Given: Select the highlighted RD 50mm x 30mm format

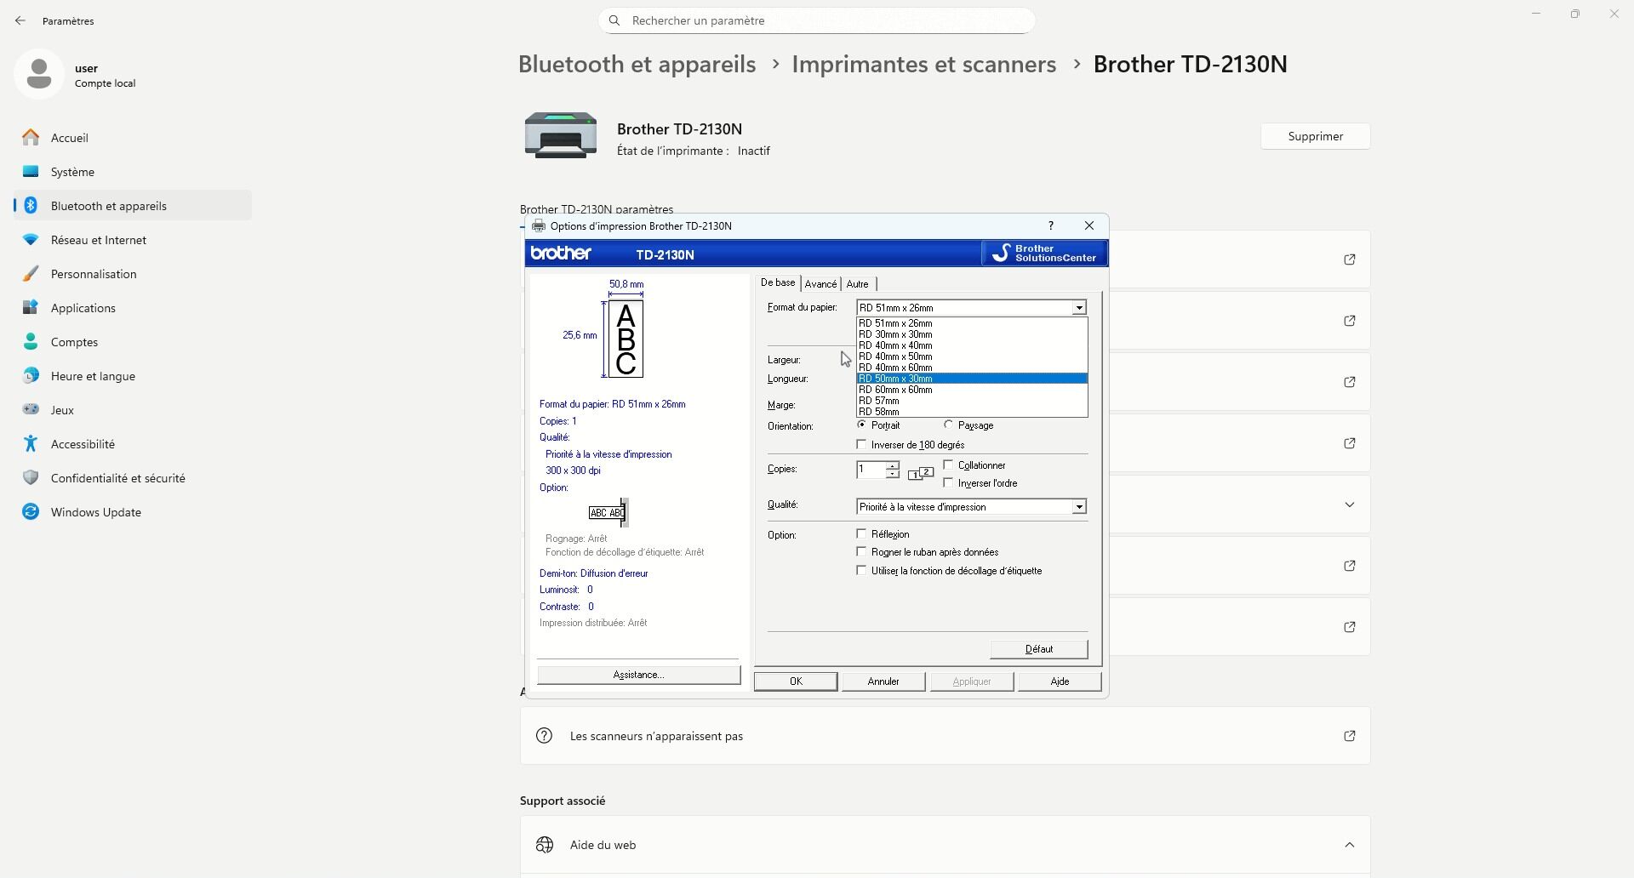Looking at the screenshot, I should (972, 379).
